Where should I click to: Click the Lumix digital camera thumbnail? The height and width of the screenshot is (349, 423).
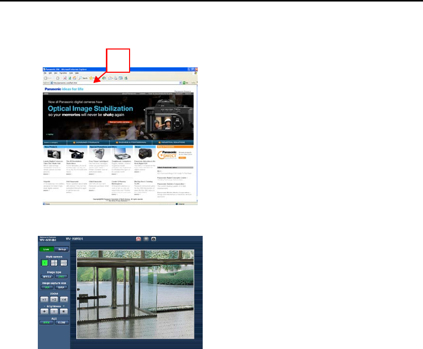point(54,154)
